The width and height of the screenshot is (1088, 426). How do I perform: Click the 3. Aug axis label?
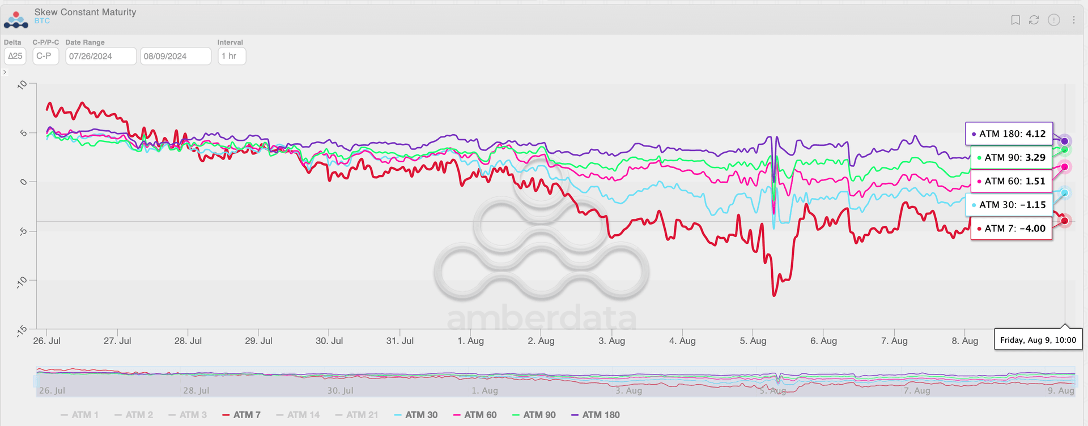[x=611, y=341]
